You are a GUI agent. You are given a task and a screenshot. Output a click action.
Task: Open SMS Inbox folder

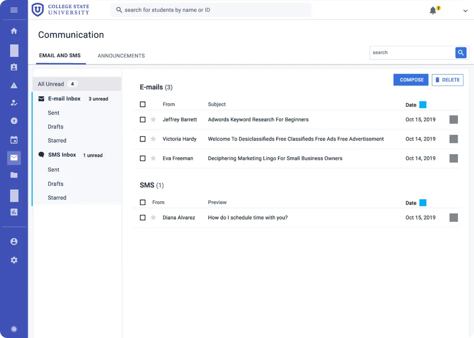(x=62, y=155)
